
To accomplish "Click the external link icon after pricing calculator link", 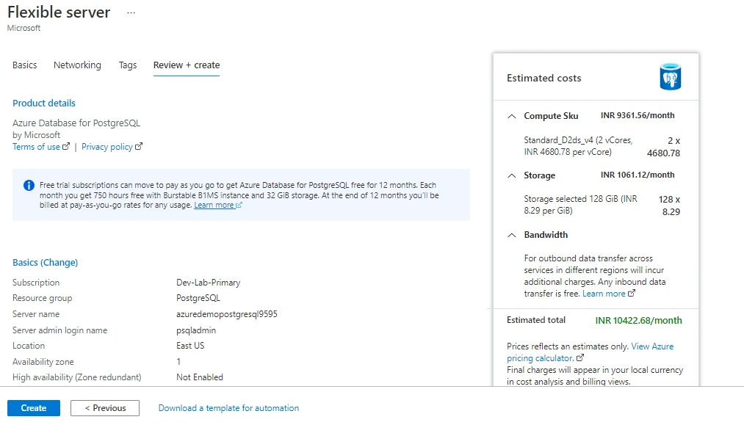I will tap(579, 357).
